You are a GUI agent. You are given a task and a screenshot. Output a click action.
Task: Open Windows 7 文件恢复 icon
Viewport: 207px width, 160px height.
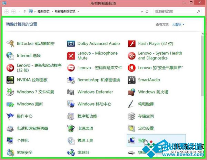click(10, 92)
